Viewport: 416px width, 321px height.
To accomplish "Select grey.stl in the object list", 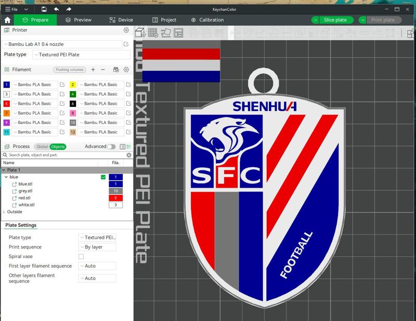I will (25, 191).
